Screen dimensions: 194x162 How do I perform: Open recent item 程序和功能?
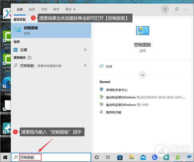pos(114,112)
